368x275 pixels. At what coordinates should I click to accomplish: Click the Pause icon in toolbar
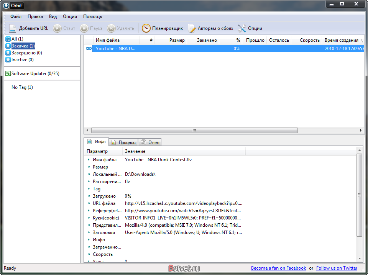click(84, 28)
